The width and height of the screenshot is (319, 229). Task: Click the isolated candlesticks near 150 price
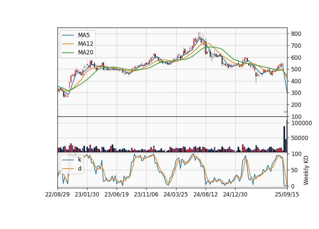tap(286, 112)
